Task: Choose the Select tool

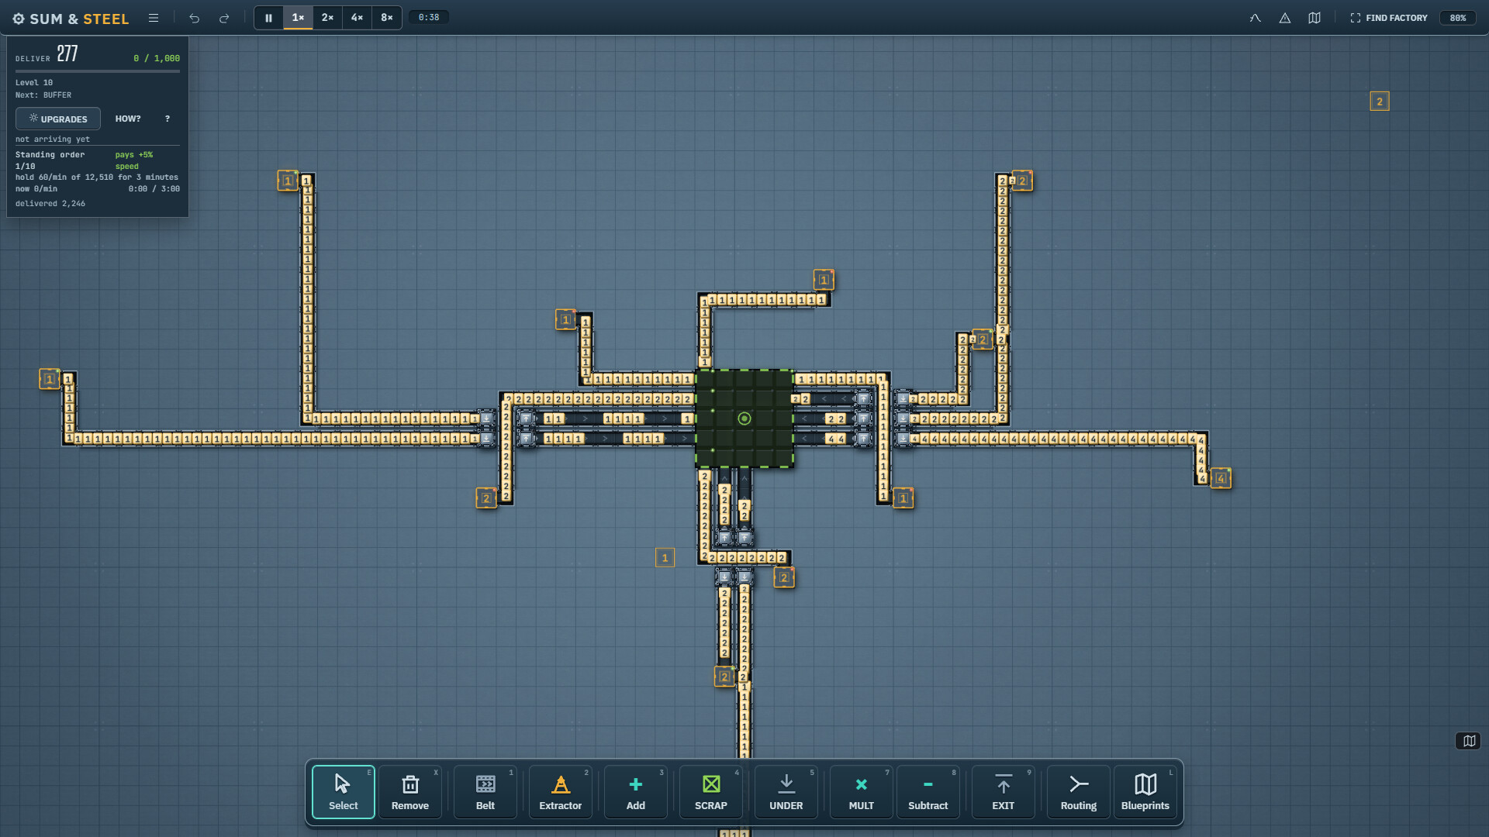Action: click(344, 792)
